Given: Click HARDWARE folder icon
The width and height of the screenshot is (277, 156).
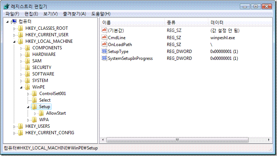Looking at the screenshot, I should coord(28,54).
